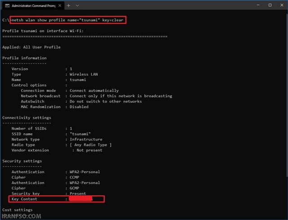Click the 'Infrastructure' network type value
This screenshot has height=220, width=288.
point(86,139)
